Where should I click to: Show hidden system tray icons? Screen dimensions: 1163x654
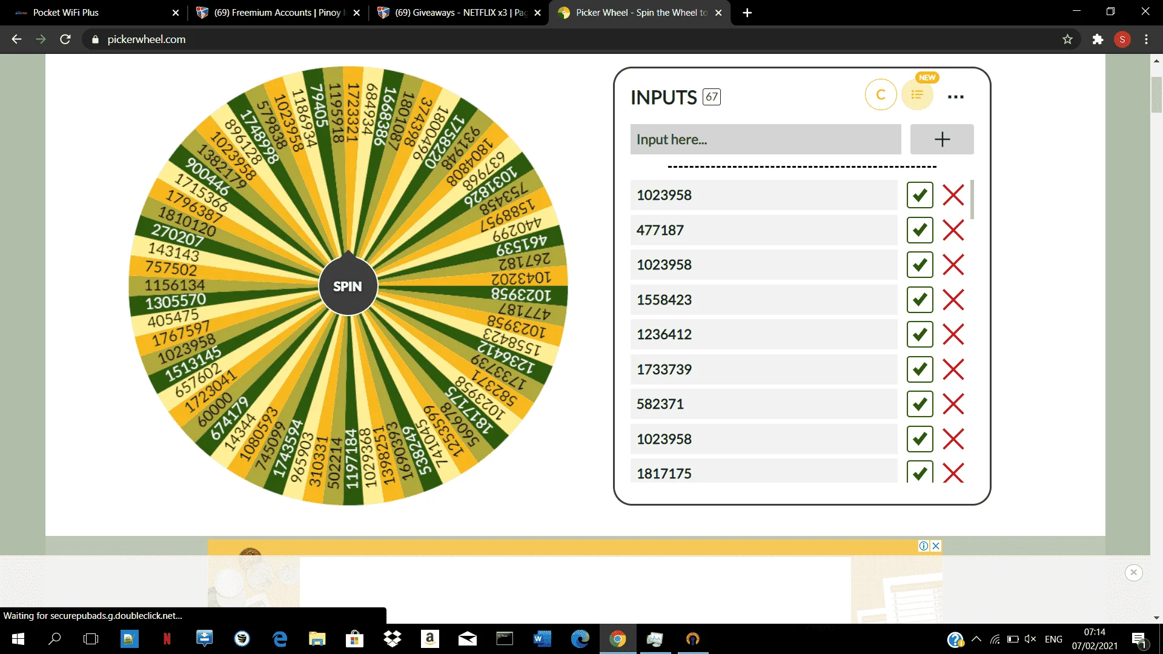pyautogui.click(x=976, y=639)
